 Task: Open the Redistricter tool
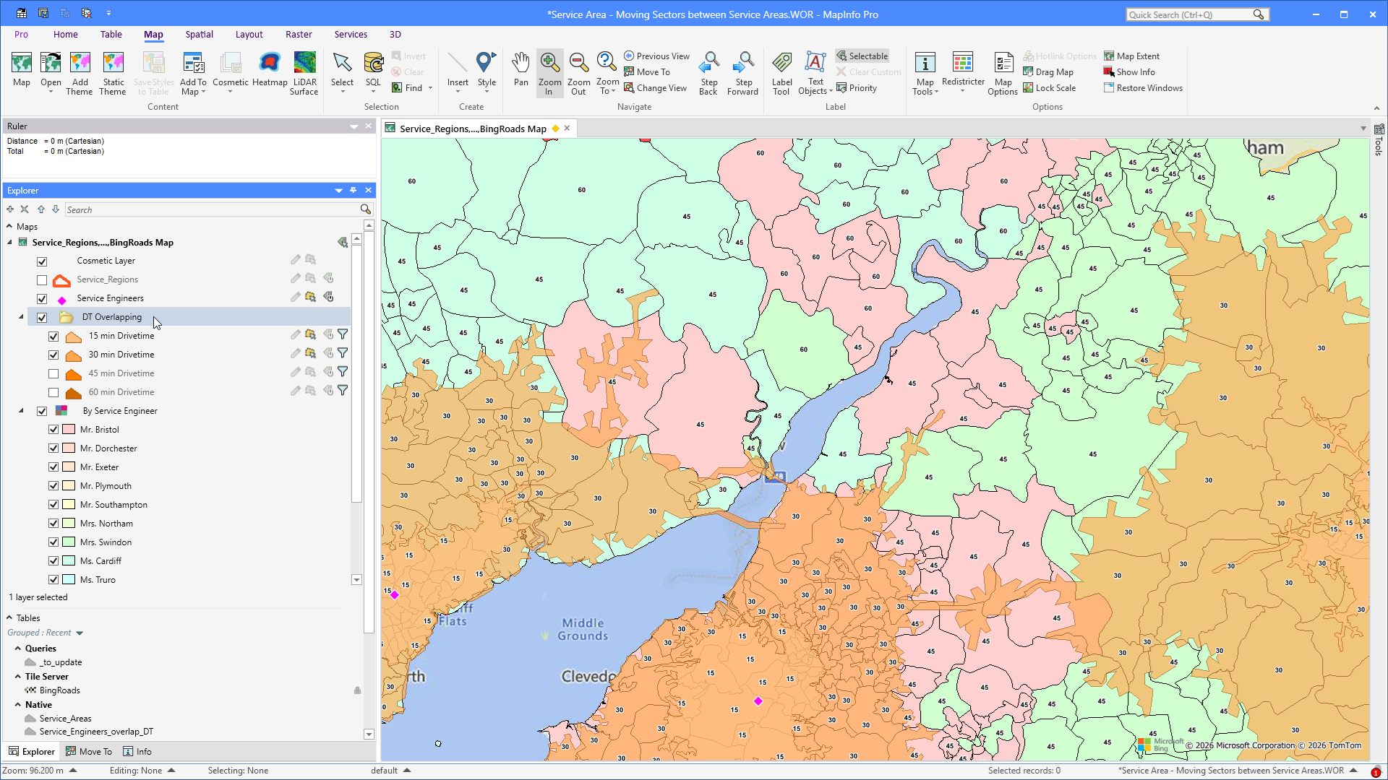point(963,74)
